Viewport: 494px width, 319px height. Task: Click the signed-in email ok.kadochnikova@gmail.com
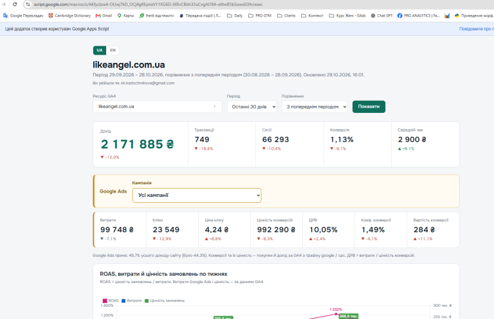pos(147,83)
